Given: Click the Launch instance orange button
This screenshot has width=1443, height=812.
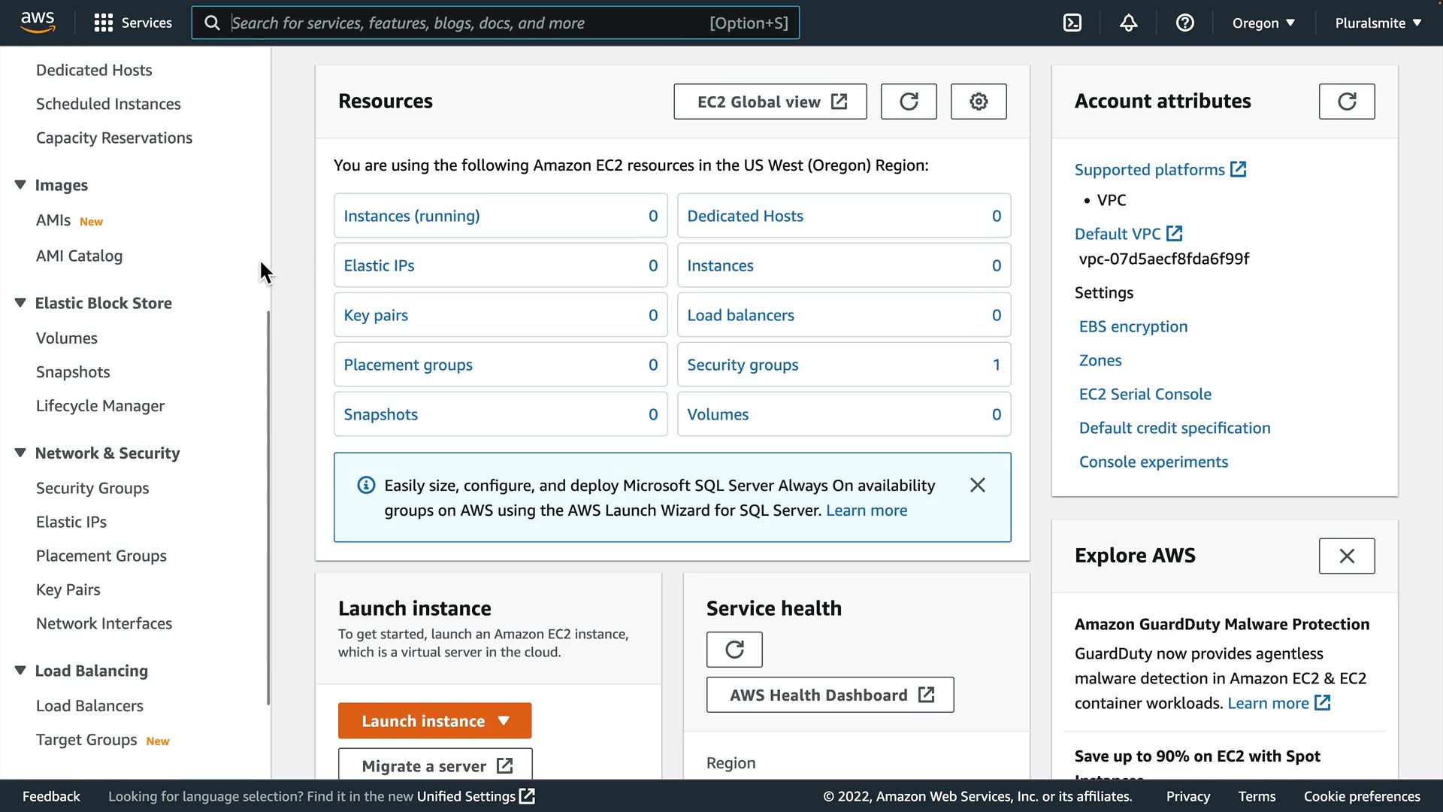Looking at the screenshot, I should pos(423,721).
